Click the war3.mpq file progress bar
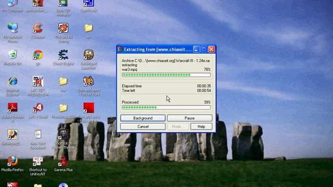The height and width of the screenshot is (187, 333). pyautogui.click(x=166, y=75)
